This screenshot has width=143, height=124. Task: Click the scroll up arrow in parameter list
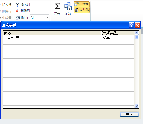point(136,33)
